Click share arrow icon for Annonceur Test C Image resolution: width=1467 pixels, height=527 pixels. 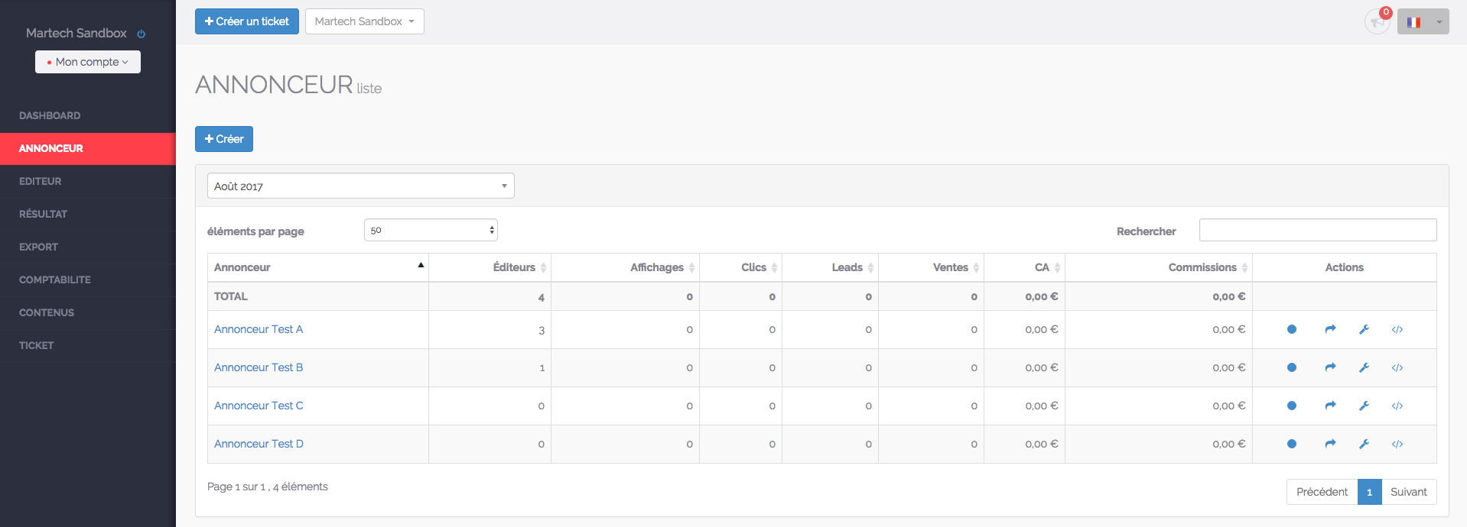point(1330,406)
